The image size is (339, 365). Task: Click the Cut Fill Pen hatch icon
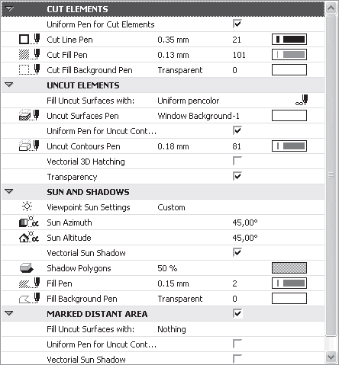pos(30,54)
